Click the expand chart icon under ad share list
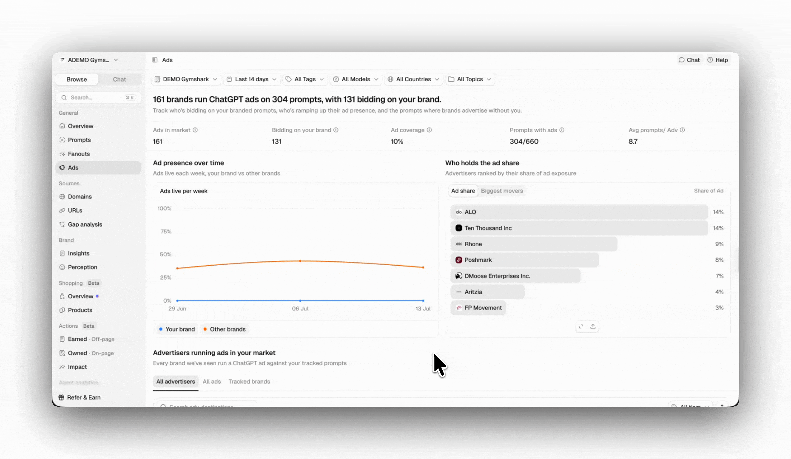This screenshot has width=791, height=459. tap(581, 326)
